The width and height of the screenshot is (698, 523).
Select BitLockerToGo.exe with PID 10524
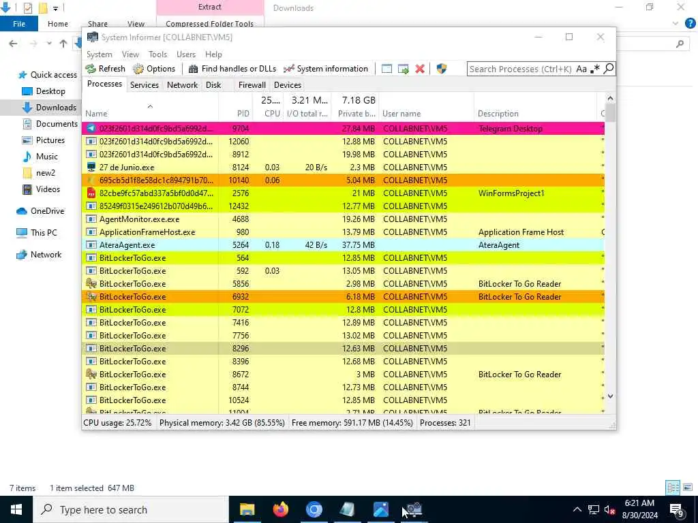(x=344, y=400)
